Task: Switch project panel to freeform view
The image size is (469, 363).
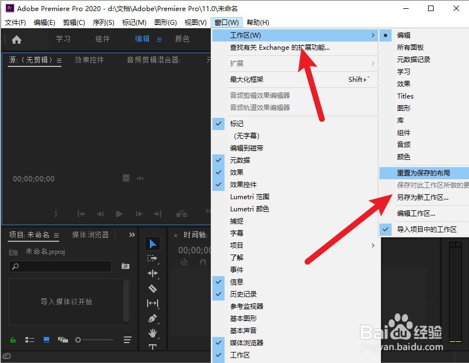Action: click(63, 340)
